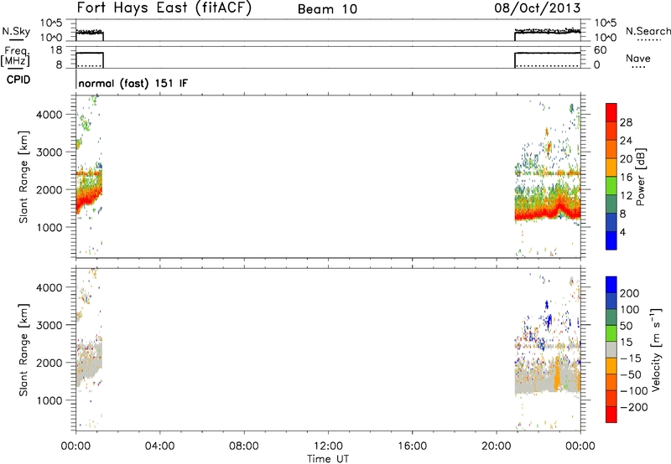Click the blue bottom of the power color bar
This screenshot has height=464, width=671.
tap(611, 240)
